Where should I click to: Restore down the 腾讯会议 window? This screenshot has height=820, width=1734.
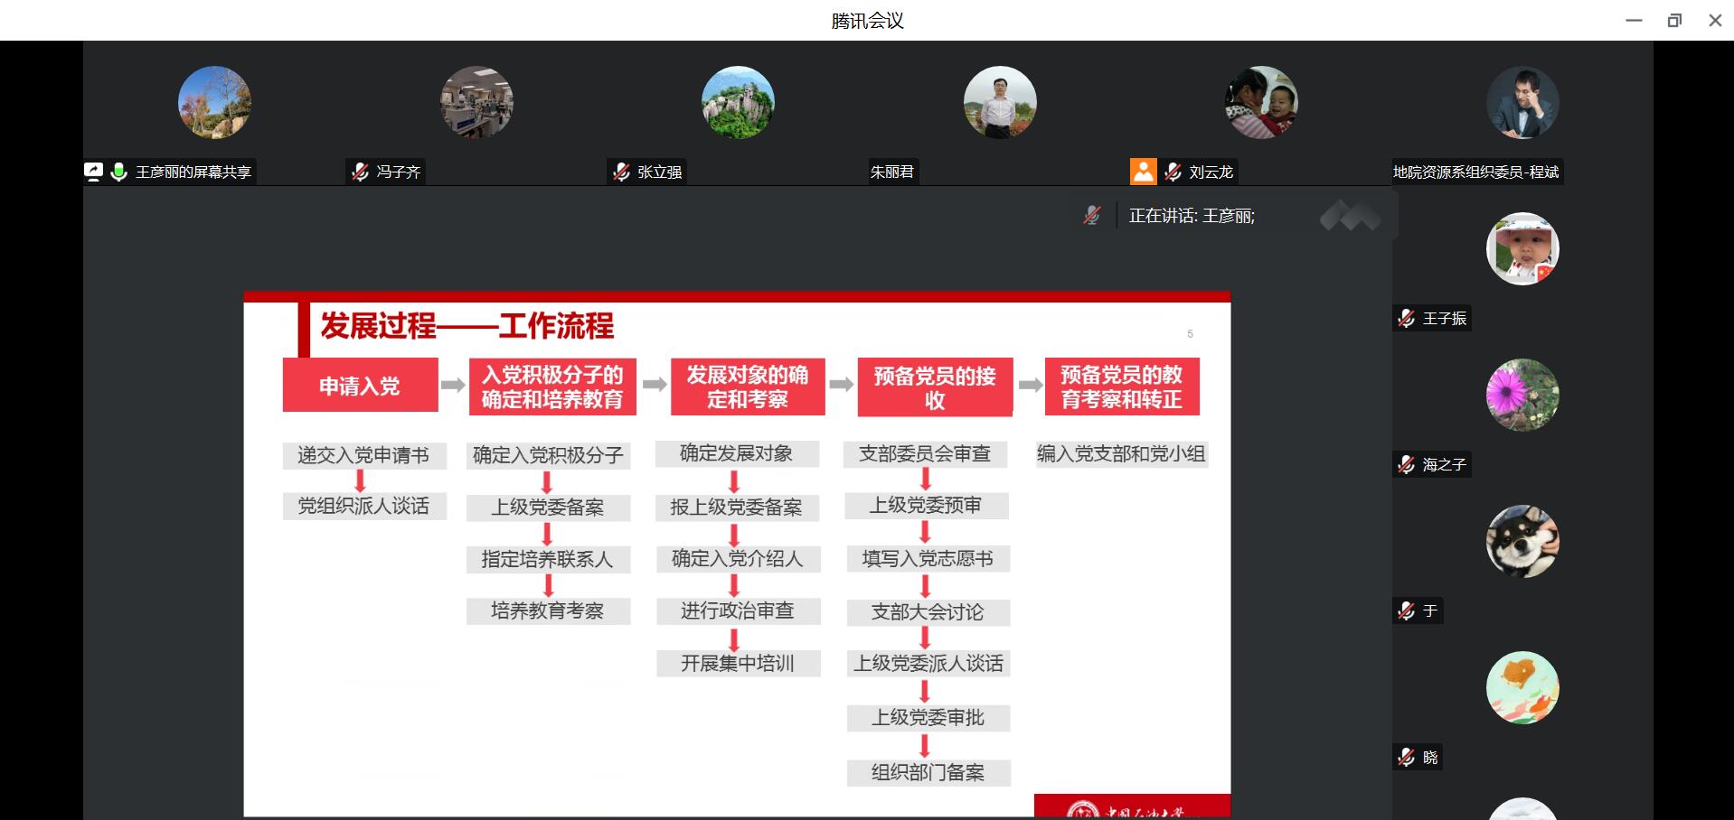pyautogui.click(x=1674, y=20)
